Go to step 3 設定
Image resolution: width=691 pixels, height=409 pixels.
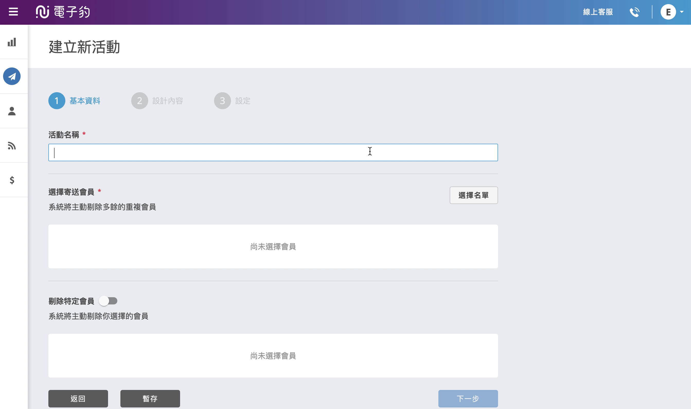[x=232, y=101]
